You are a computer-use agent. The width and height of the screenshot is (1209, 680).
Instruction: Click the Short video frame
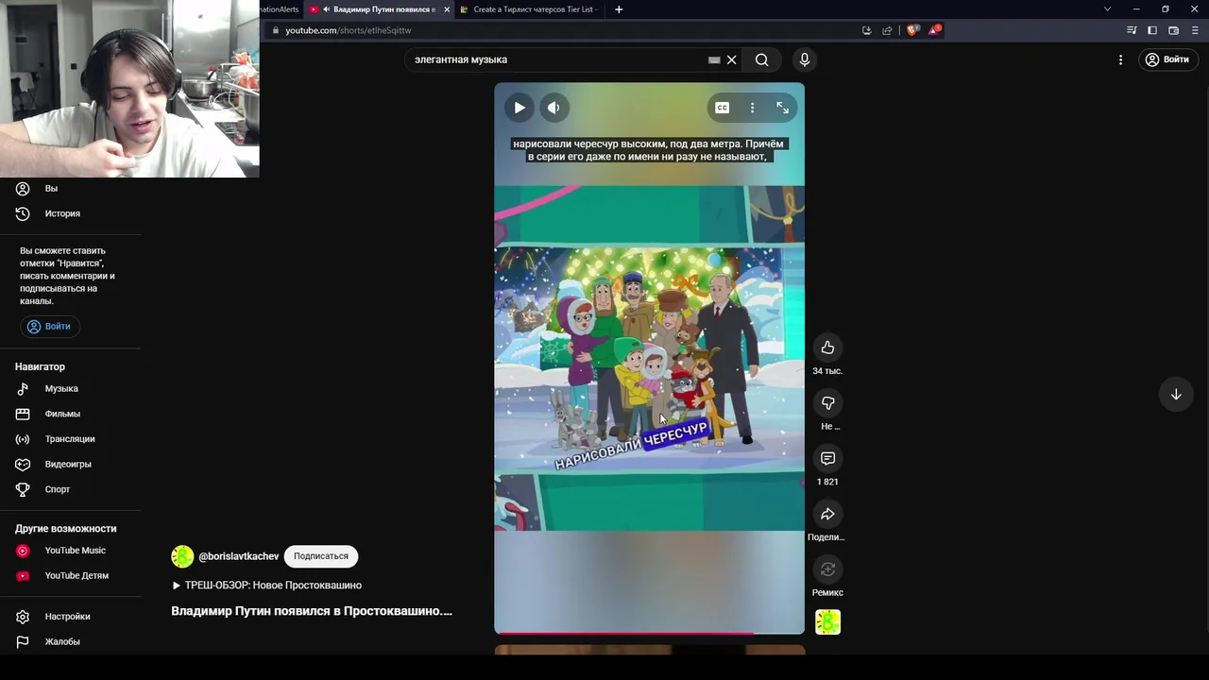pos(650,358)
